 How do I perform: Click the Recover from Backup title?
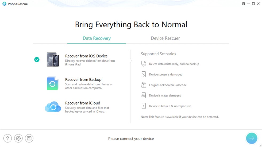[x=83, y=80]
